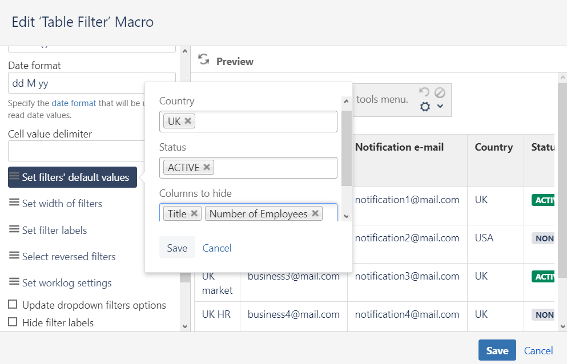This screenshot has width=567, height=364.
Task: Expand the chevron next to gear icon
Action: 440,106
